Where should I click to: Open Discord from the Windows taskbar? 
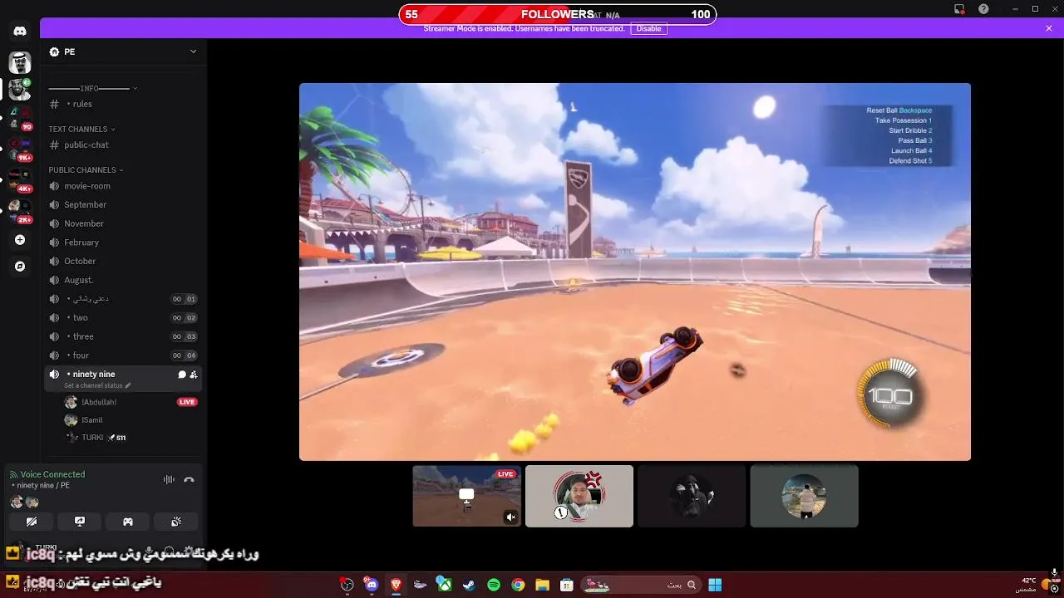(x=372, y=585)
